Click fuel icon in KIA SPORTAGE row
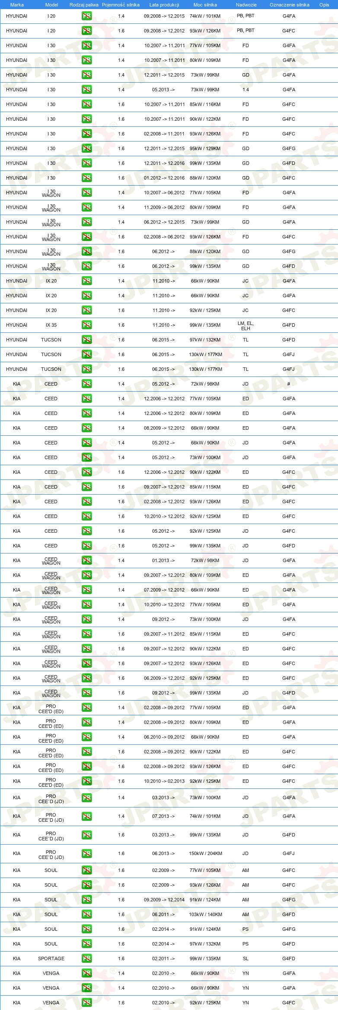The height and width of the screenshot is (1010, 338). point(87,959)
